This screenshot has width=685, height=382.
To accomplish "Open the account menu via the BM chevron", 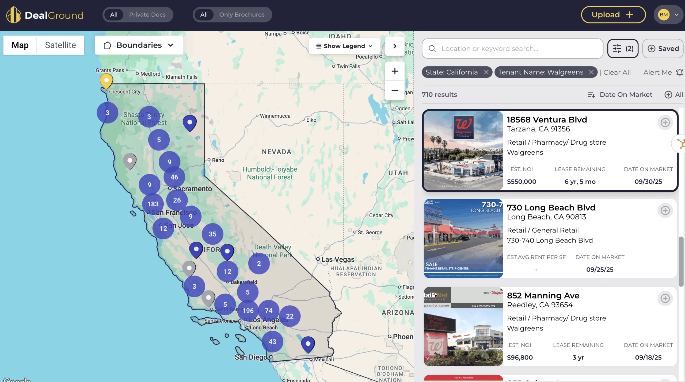I will (x=676, y=14).
